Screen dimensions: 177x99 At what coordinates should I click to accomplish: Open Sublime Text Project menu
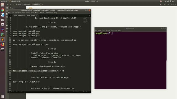(x=42, y=13)
